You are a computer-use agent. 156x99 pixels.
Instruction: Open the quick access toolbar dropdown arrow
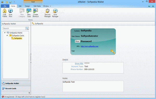click(x=14, y=2)
